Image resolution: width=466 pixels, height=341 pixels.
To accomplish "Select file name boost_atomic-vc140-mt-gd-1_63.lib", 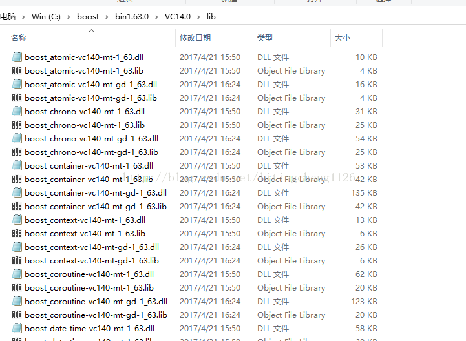I will click(91, 98).
